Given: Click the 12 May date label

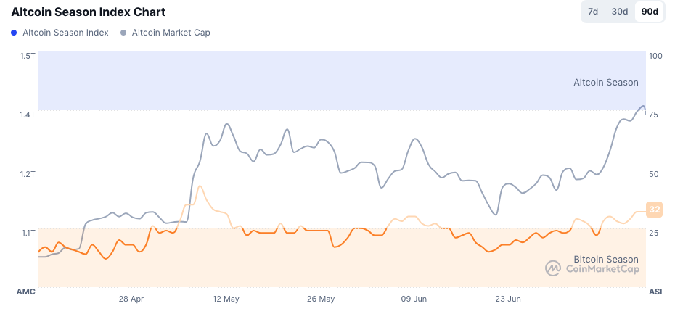Looking at the screenshot, I should click(x=226, y=299).
